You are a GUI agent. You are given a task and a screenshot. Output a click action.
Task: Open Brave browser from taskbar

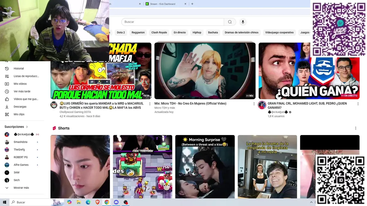[x=97, y=202]
